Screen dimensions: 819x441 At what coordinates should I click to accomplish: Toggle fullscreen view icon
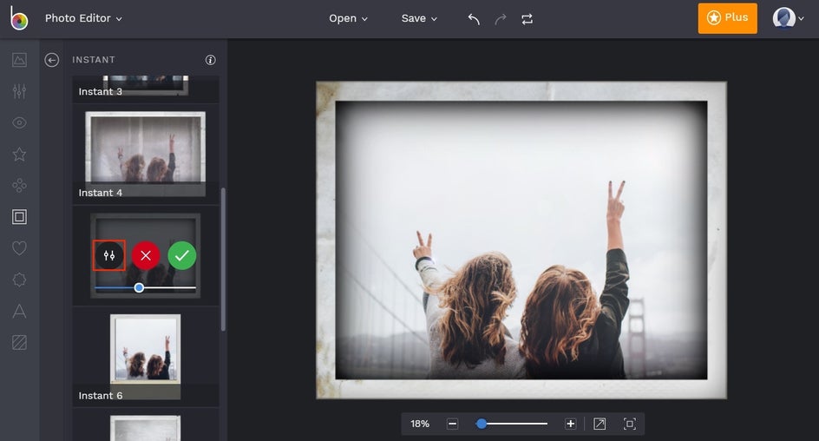(x=630, y=424)
